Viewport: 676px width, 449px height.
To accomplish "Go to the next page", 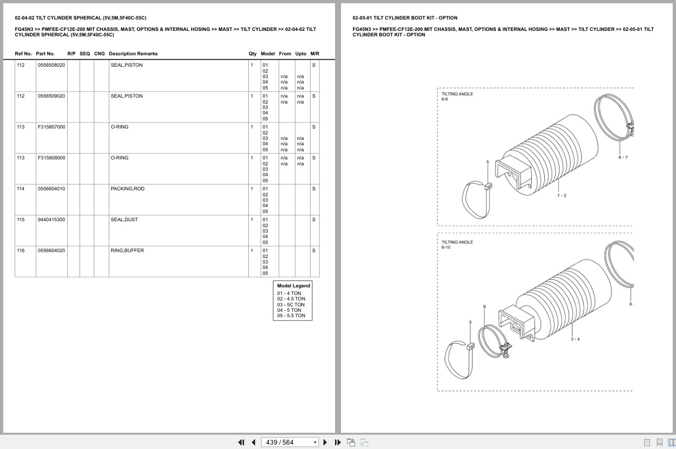I will click(325, 442).
